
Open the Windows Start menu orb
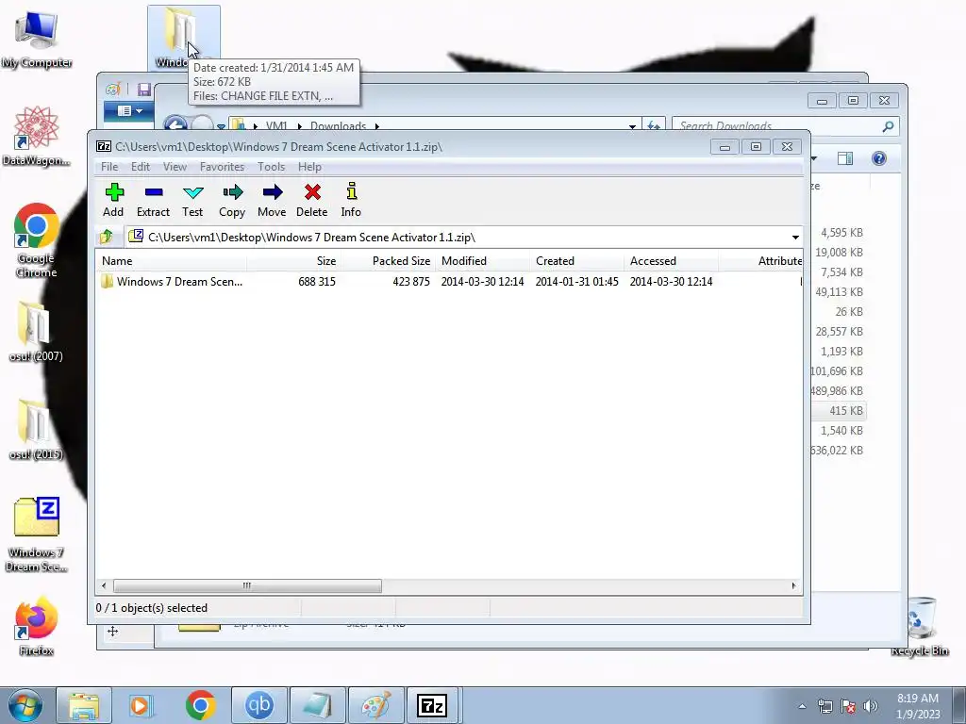coord(25,705)
